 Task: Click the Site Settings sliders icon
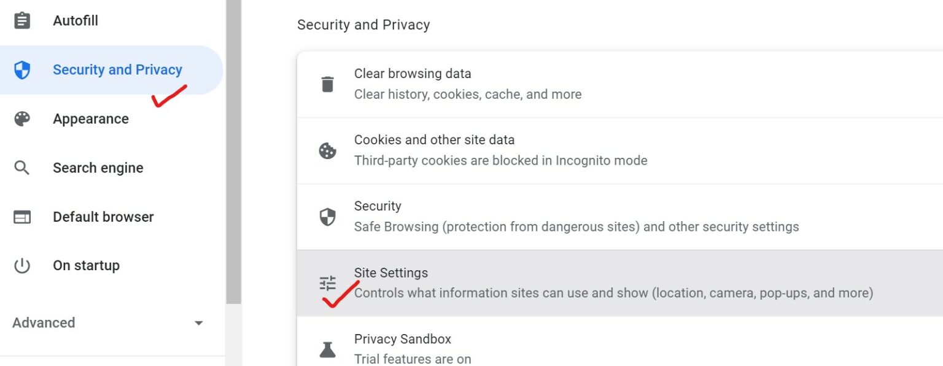tap(328, 282)
